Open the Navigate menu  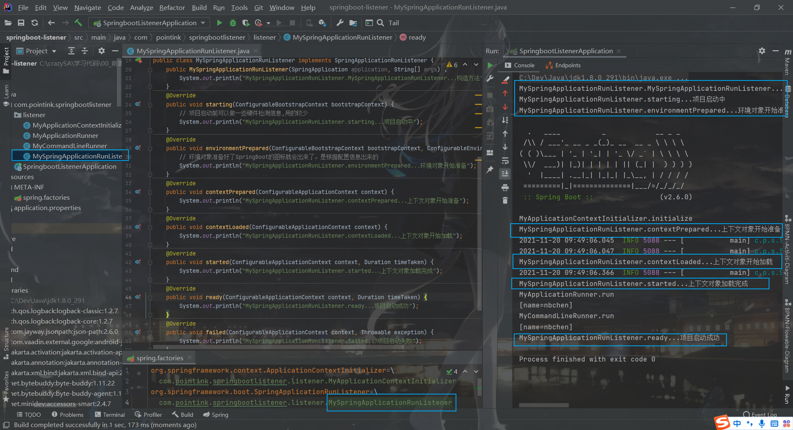(88, 7)
